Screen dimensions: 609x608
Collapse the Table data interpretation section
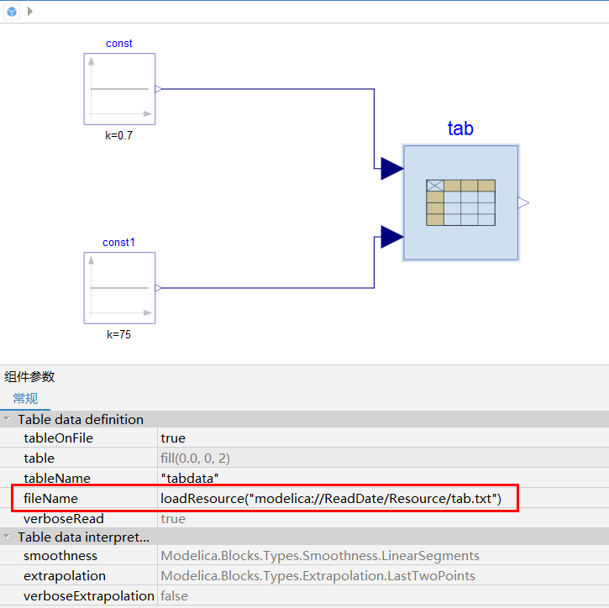click(x=8, y=537)
